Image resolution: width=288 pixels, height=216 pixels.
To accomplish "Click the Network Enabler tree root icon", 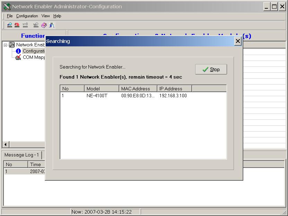I will tap(12, 45).
